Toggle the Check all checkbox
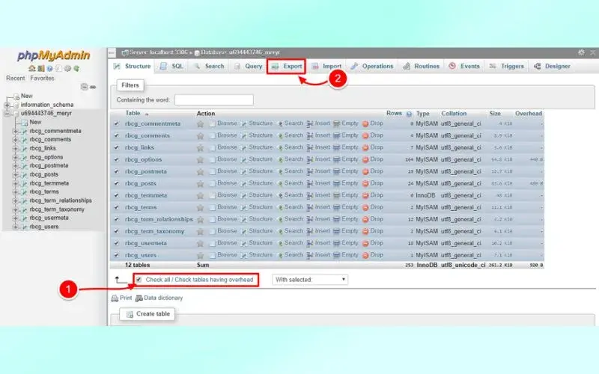Image resolution: width=599 pixels, height=374 pixels. [139, 280]
